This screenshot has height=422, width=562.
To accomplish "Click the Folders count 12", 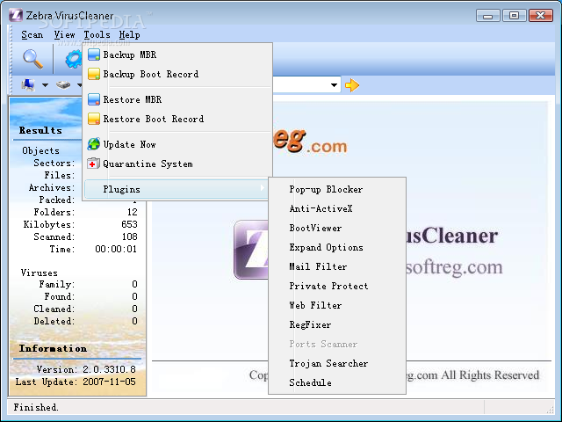I will coord(133,212).
